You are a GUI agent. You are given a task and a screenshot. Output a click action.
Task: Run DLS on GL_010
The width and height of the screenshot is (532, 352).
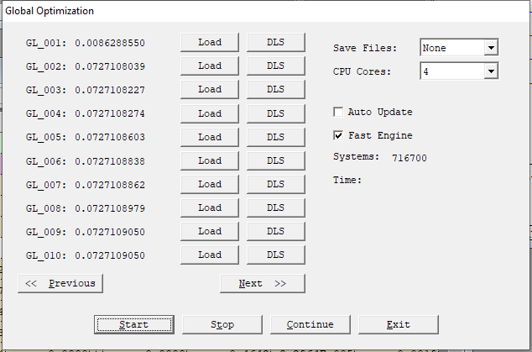(x=276, y=255)
